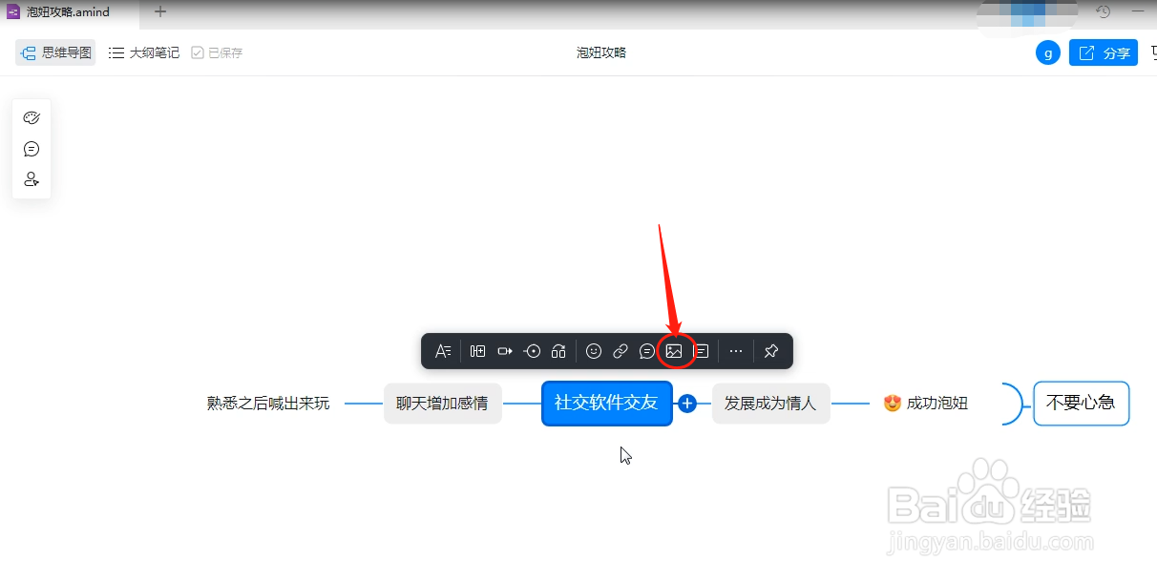
Task: Add a note to the node
Action: click(x=702, y=351)
